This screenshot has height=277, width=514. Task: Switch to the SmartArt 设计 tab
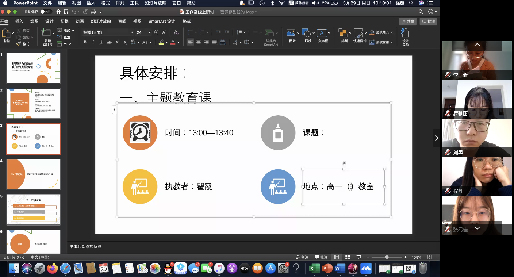pyautogui.click(x=162, y=22)
